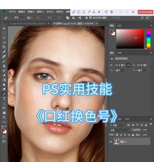Image resolution: width=154 pixels, height=162 pixels.
Task: Select the Path Selection arrow tool
Action: [4, 103]
